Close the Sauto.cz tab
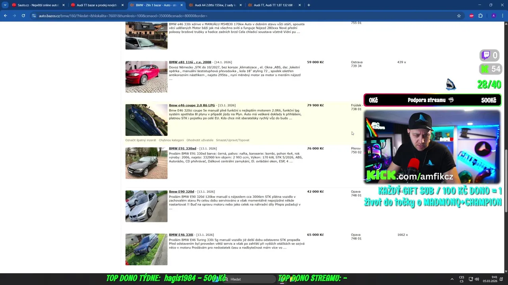 (63, 5)
